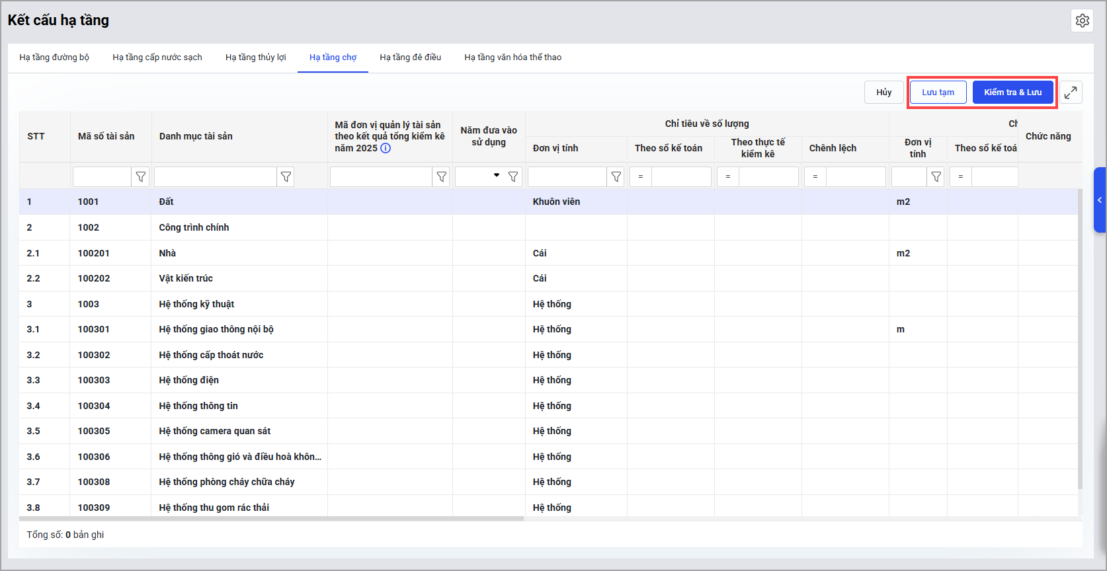The width and height of the screenshot is (1107, 571).
Task: Click info icon beside năm 2025 header
Action: 386,148
